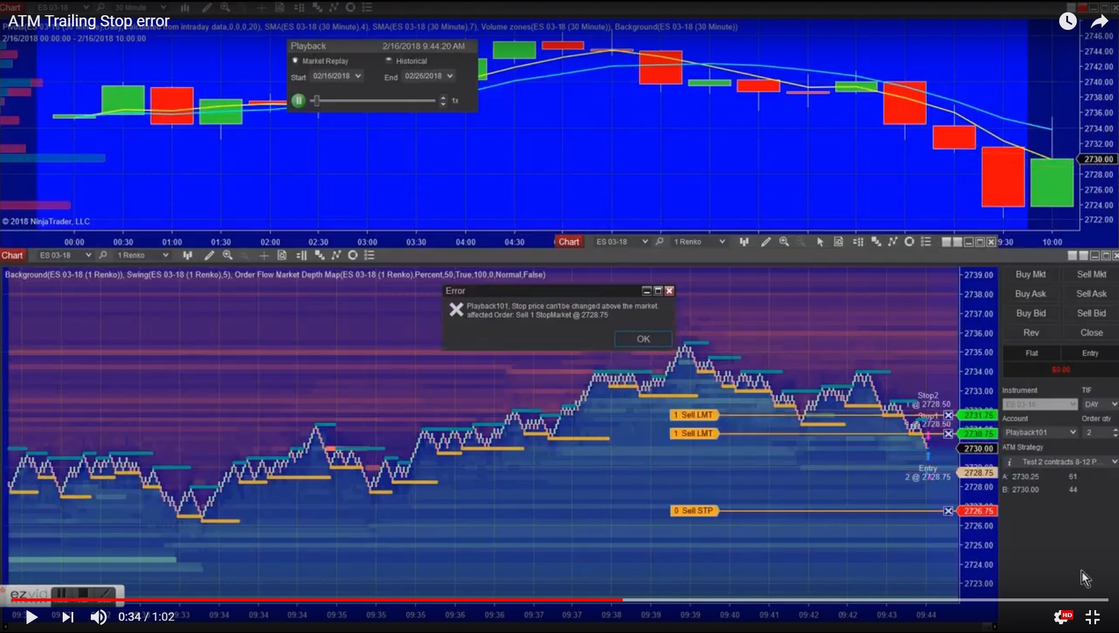
Task: Search instrument in upper chart toolbar
Action: click(659, 241)
